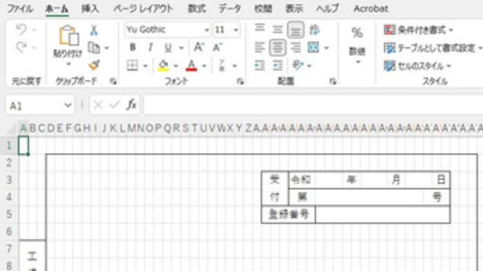Toggle center horizontal alignment
483x271 pixels.
coord(277,47)
